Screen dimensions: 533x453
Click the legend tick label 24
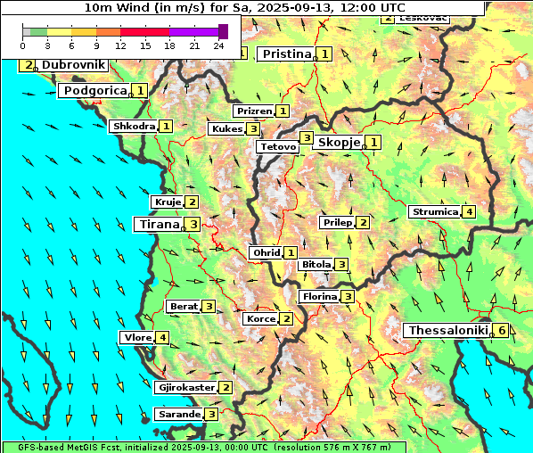(218, 45)
